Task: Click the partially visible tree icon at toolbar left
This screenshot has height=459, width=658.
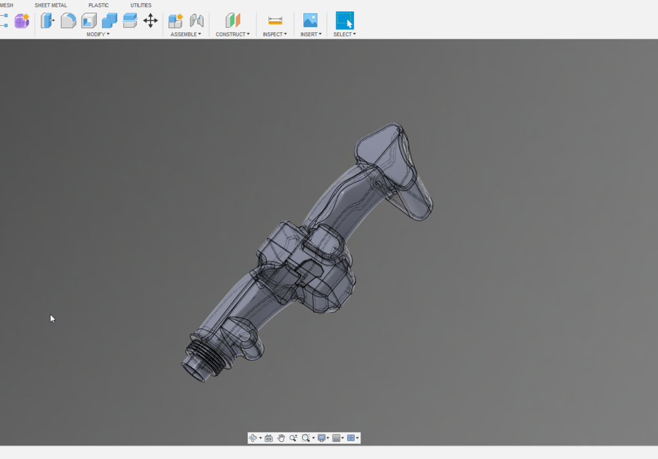Action: 4,20
